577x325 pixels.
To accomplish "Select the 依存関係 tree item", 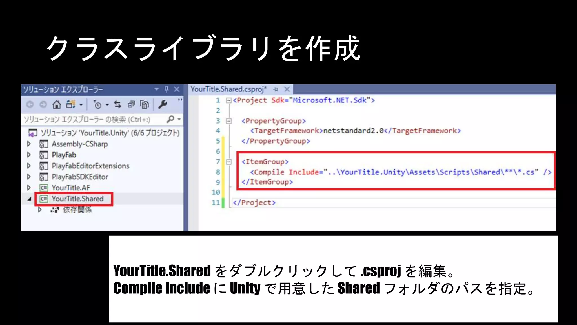I will 77,210.
